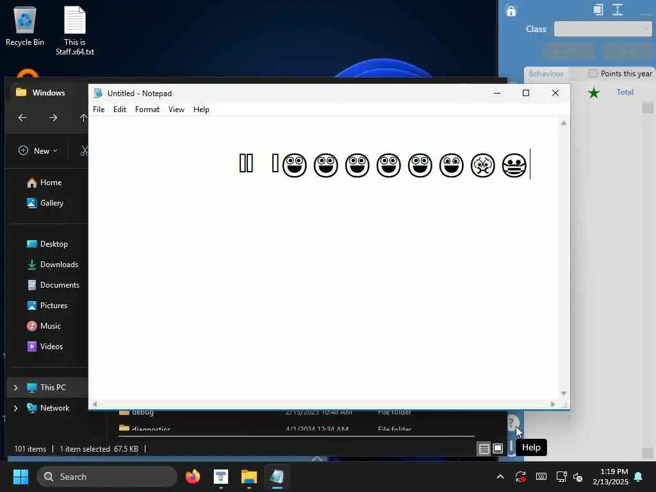Click the Notepad title bar icon
656x492 pixels.
[x=98, y=93]
